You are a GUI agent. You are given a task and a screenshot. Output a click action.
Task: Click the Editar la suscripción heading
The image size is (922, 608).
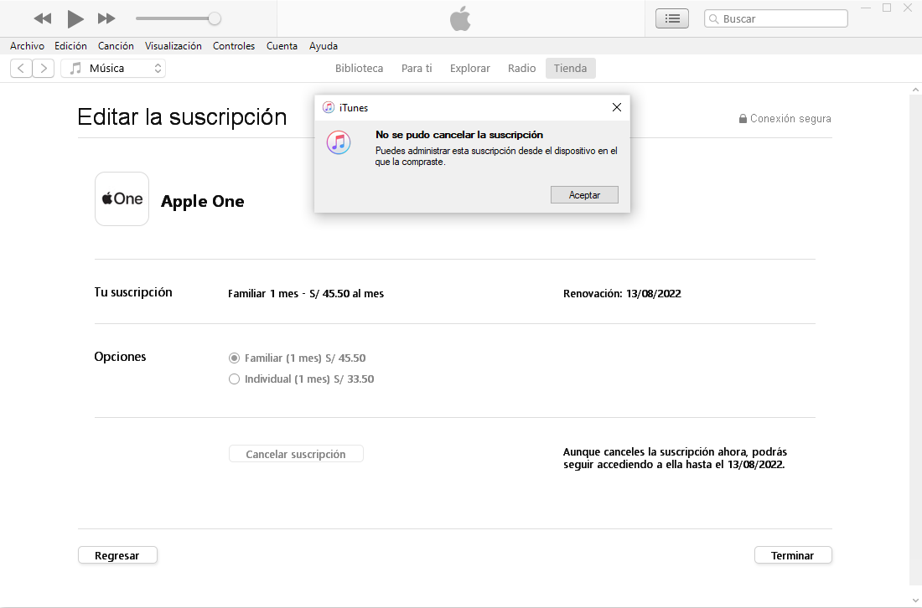point(182,117)
